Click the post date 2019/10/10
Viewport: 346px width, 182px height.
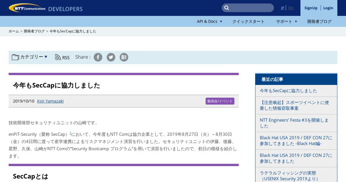point(24,101)
